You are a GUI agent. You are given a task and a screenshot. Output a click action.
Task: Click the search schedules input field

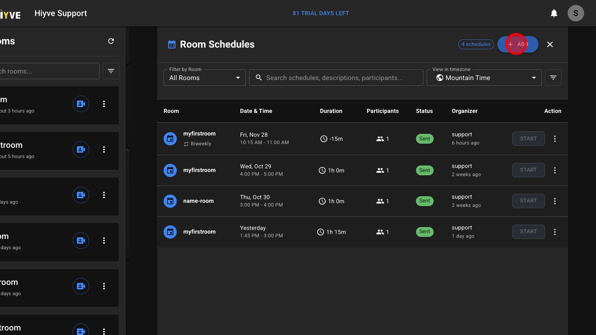(x=336, y=78)
